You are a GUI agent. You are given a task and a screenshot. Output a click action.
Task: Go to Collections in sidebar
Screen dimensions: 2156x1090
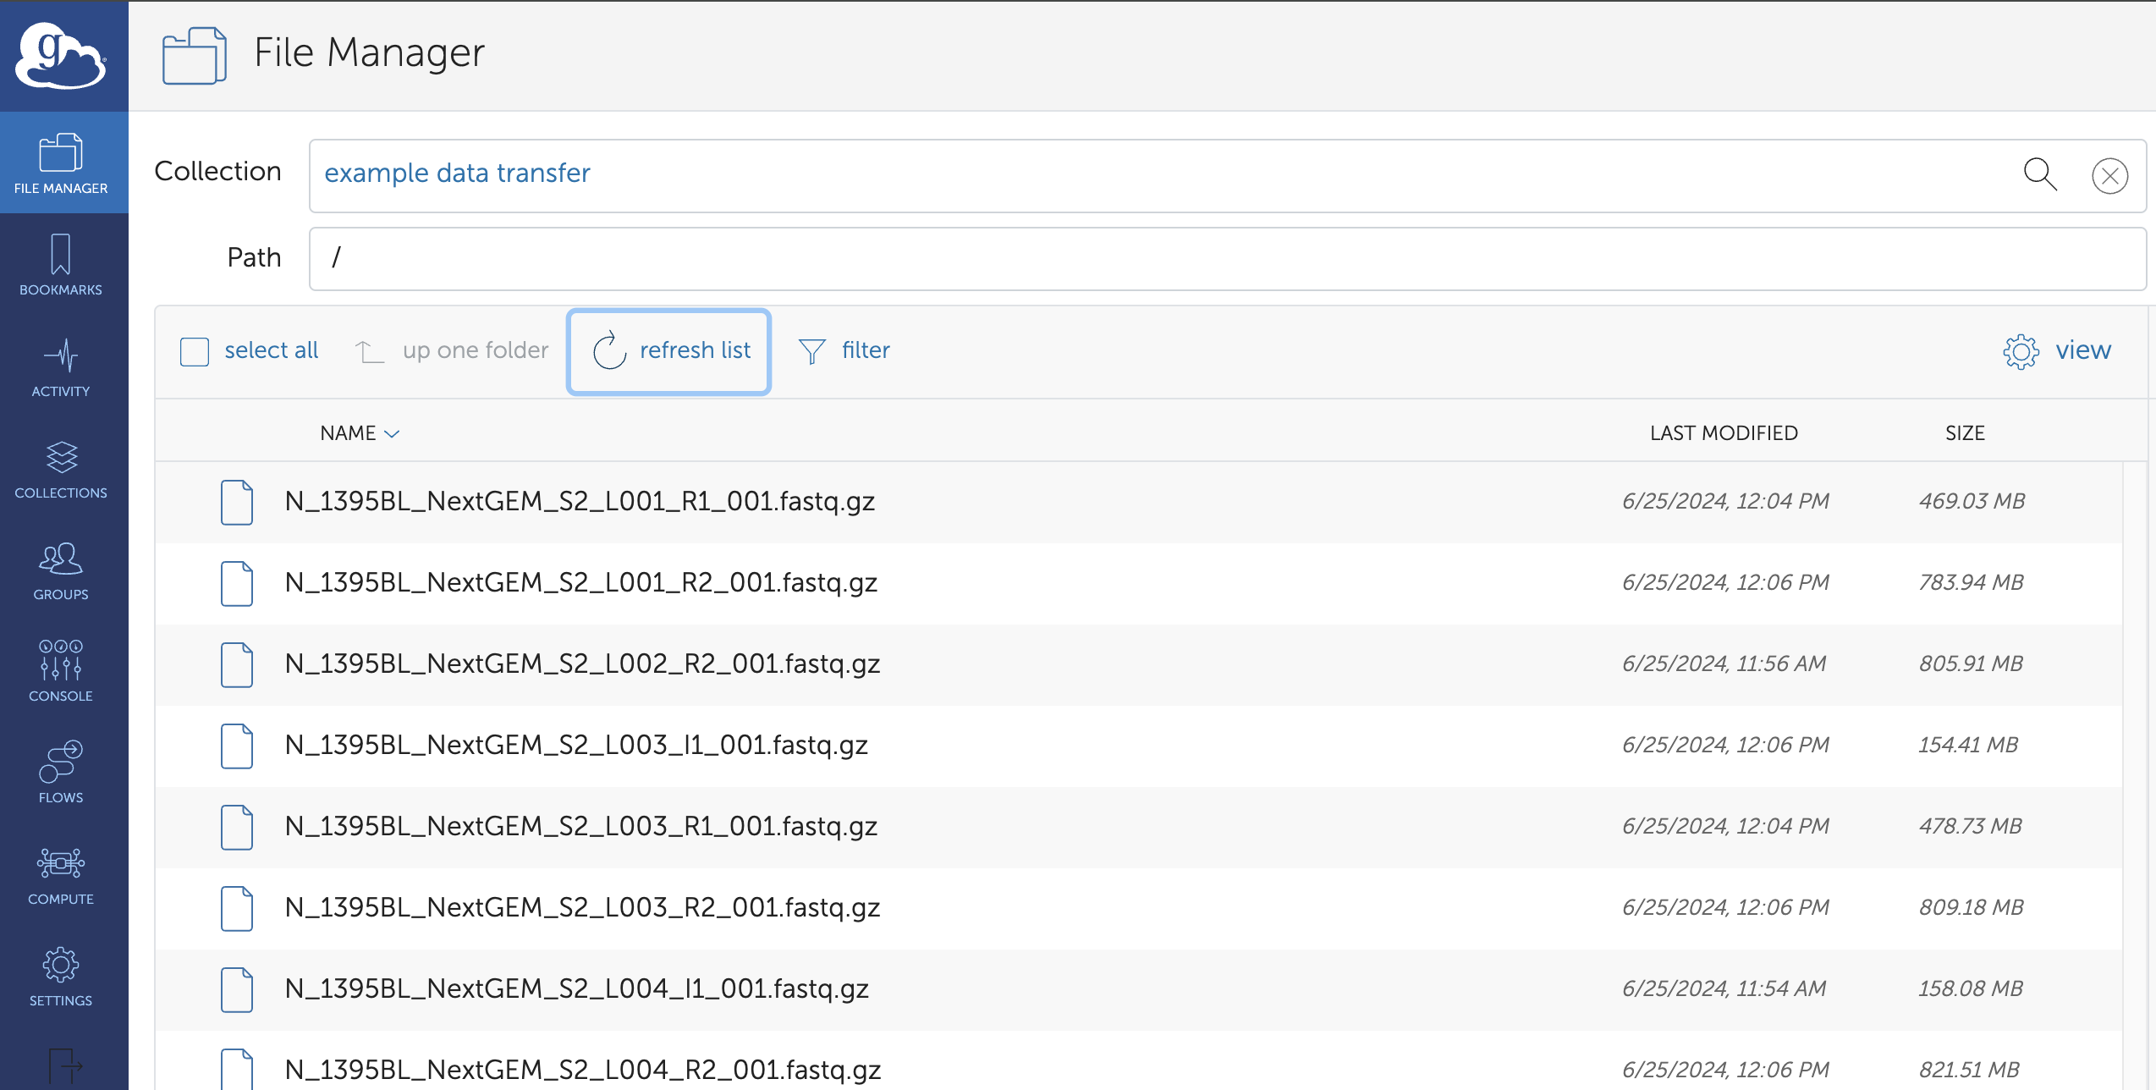click(x=60, y=469)
